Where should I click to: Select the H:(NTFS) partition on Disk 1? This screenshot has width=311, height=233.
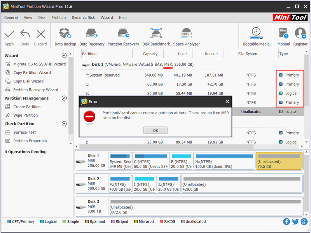224,161
